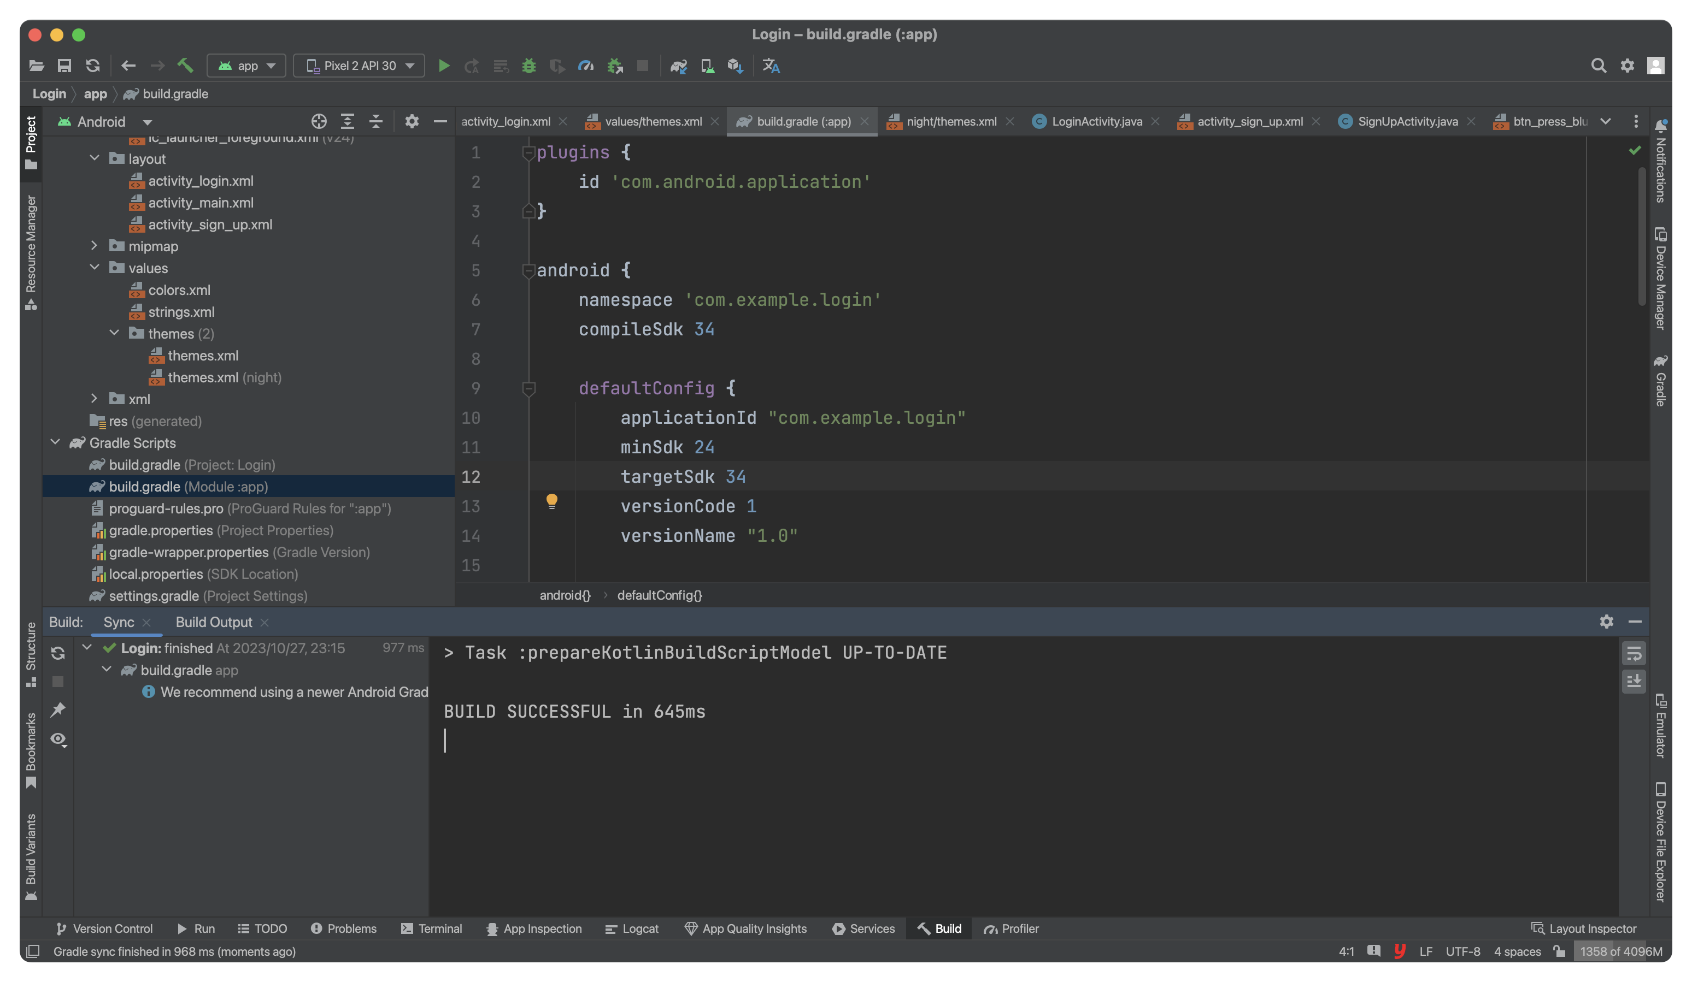Click the Debug button in toolbar
The image size is (1692, 982).
click(x=530, y=66)
